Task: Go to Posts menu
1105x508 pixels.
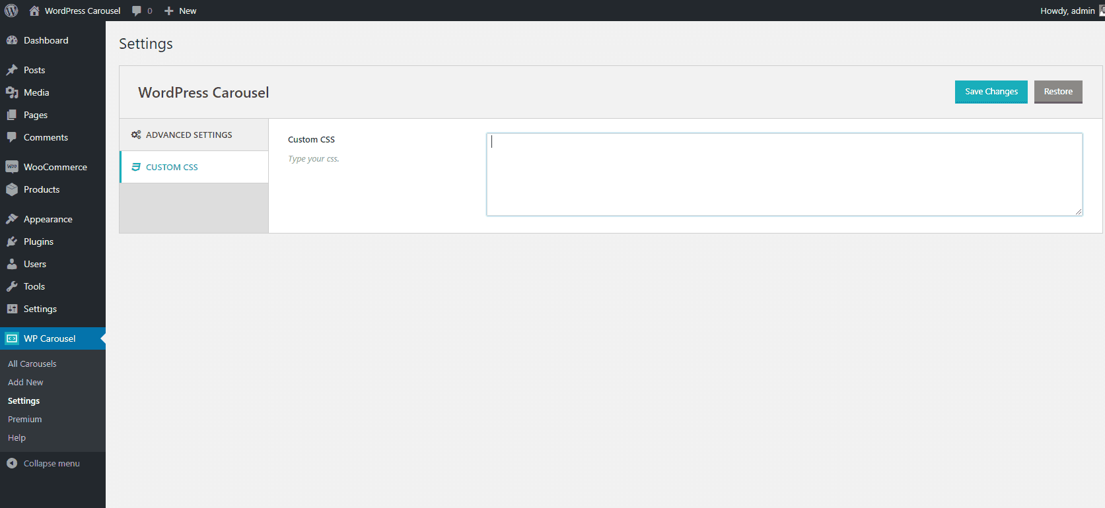Action: click(x=53, y=70)
